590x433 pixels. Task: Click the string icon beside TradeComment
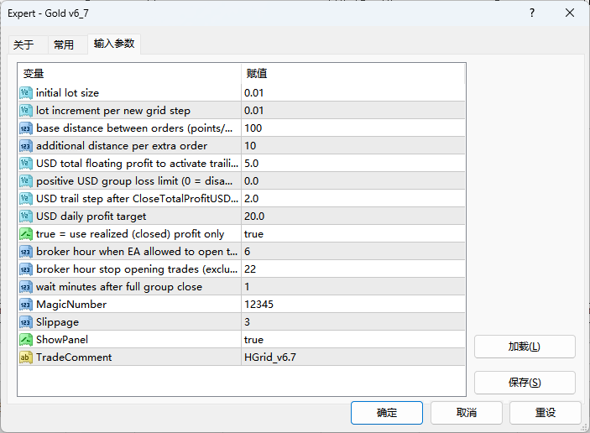coord(25,357)
